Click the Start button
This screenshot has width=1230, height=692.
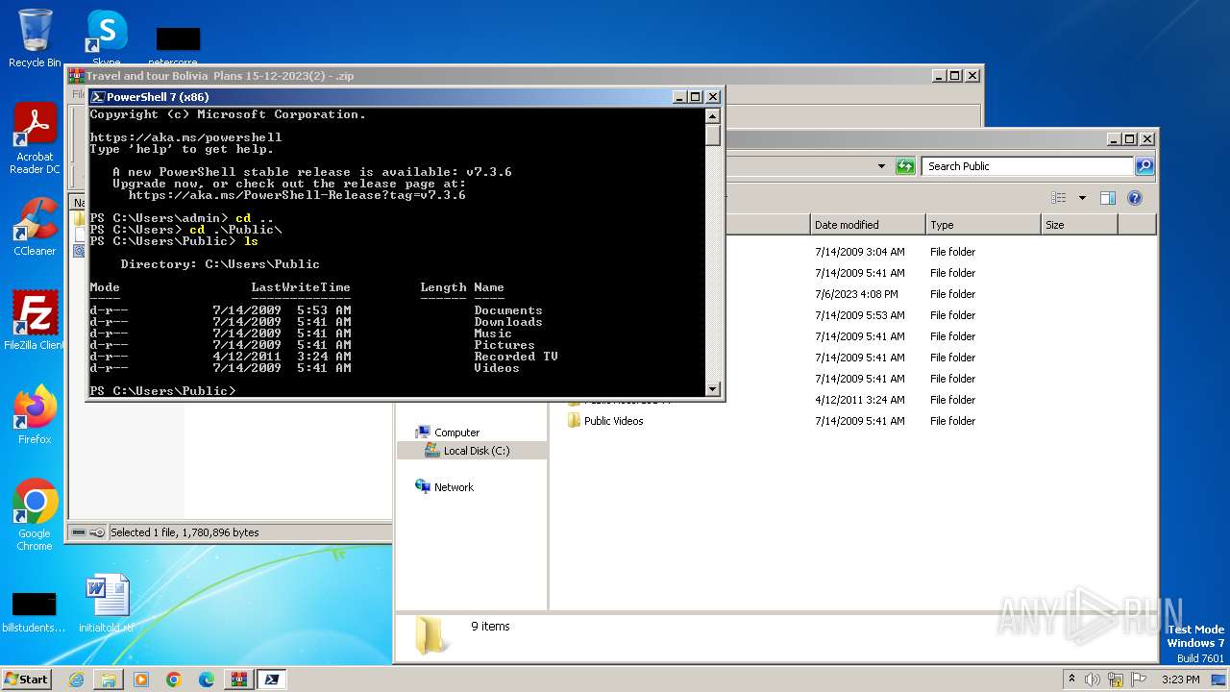(x=26, y=680)
